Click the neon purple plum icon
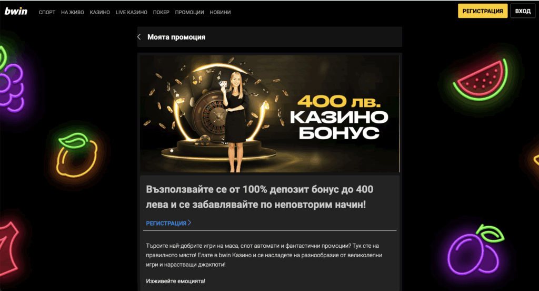The width and height of the screenshot is (539, 291). [x=476, y=250]
